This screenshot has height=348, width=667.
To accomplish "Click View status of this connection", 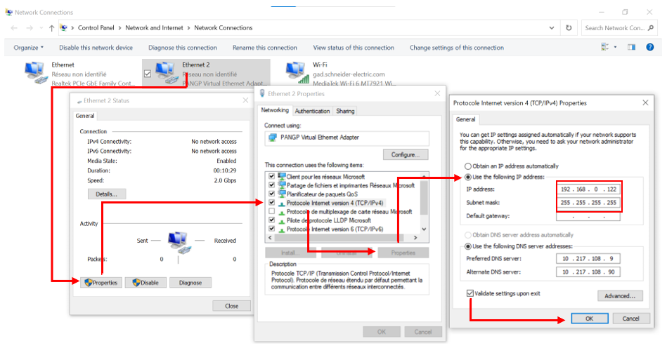I will [354, 48].
